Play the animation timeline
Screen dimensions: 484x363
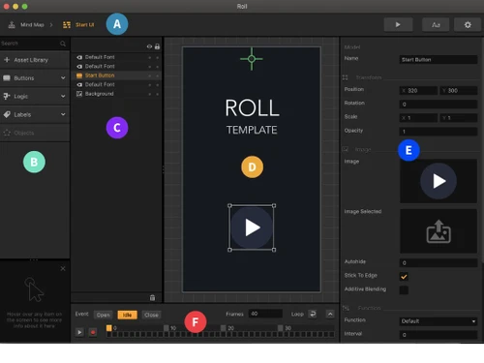(79, 332)
